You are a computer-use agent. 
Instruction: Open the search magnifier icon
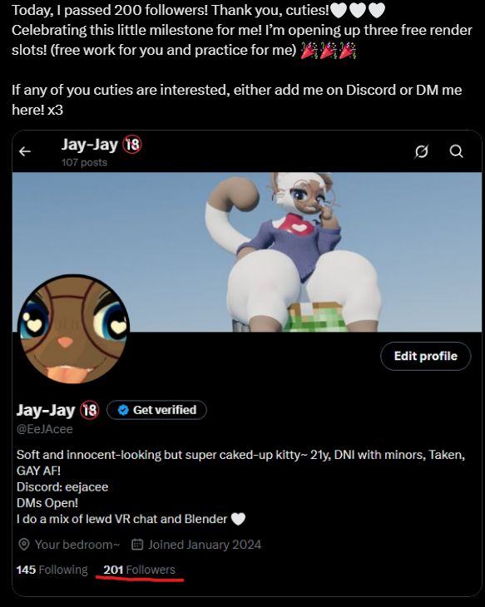point(457,151)
